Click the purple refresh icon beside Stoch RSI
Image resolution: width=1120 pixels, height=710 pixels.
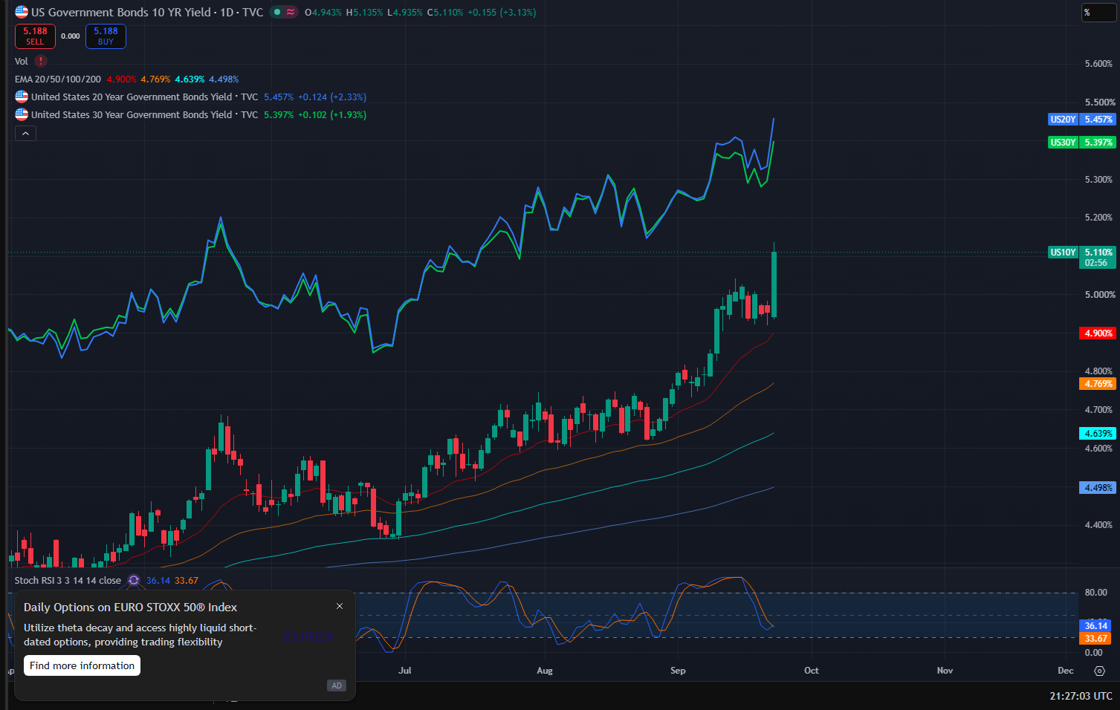[134, 580]
